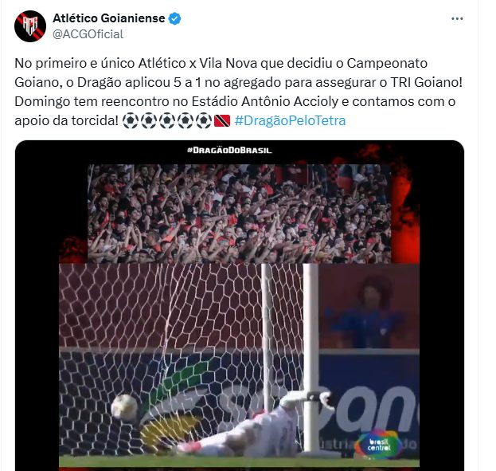Click the red-black-white flag emoji

(x=222, y=121)
